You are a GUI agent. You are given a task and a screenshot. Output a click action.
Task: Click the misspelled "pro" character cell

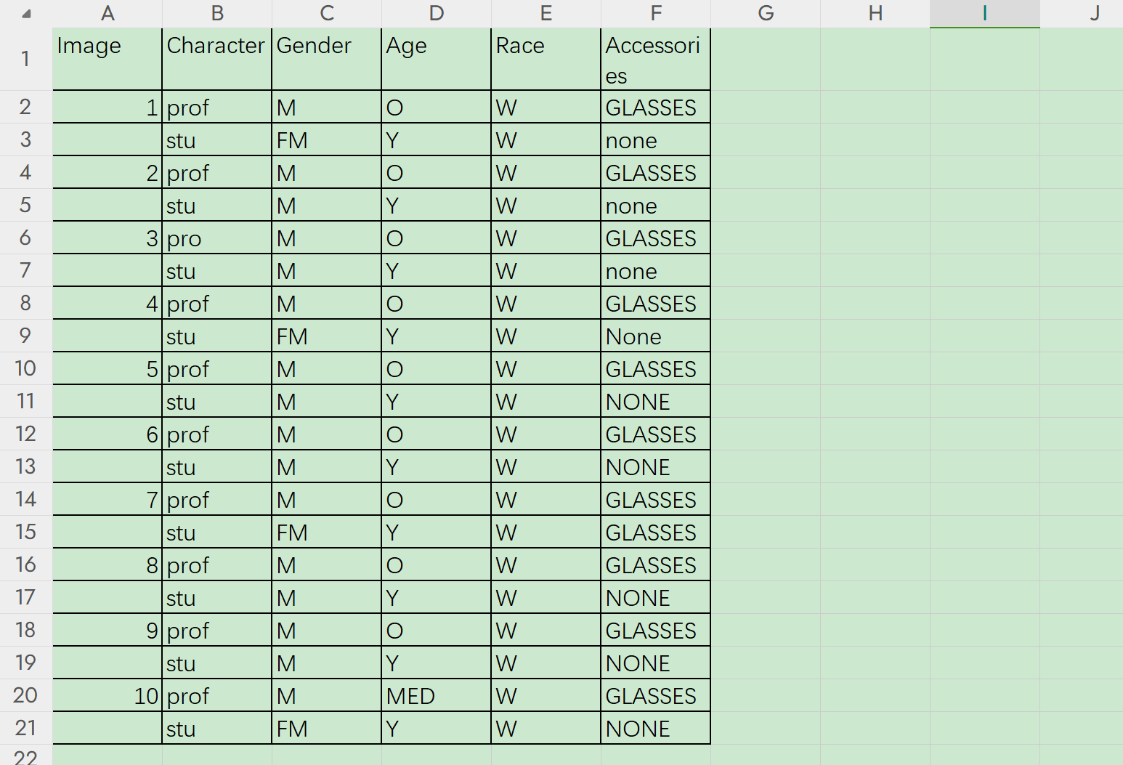pos(216,238)
